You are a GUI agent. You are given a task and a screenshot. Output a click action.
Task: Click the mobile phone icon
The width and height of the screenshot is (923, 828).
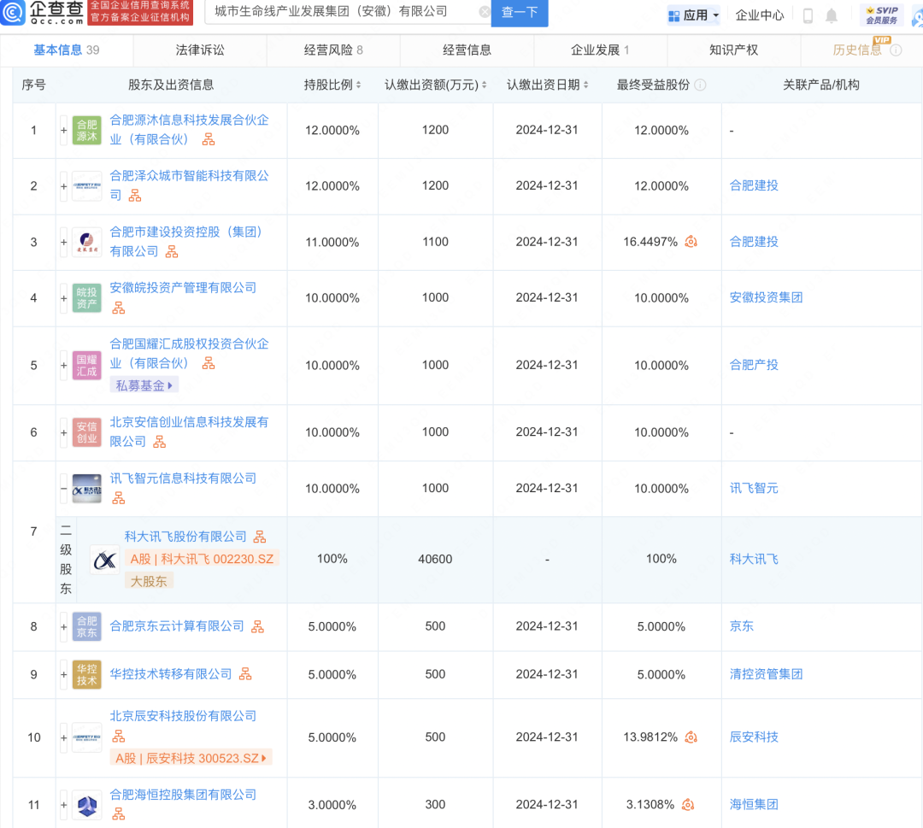pos(808,15)
